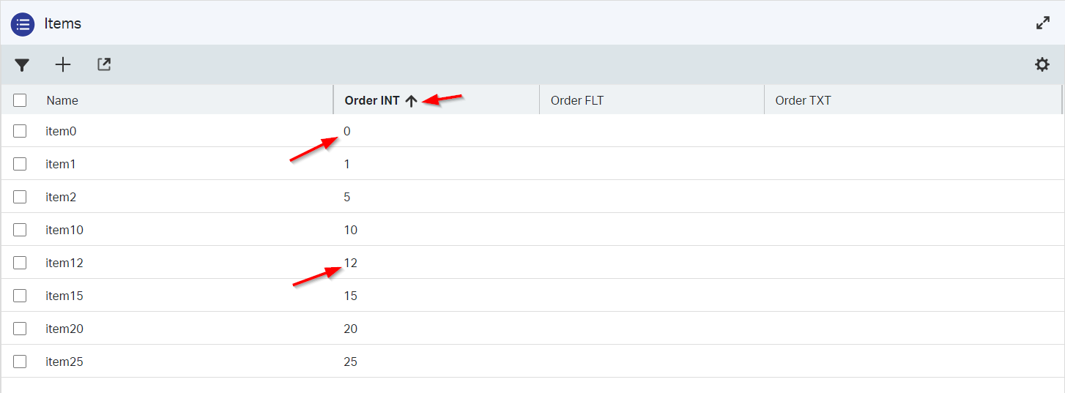Sort by Order FLT column header
This screenshot has height=393, width=1065.
[x=577, y=100]
